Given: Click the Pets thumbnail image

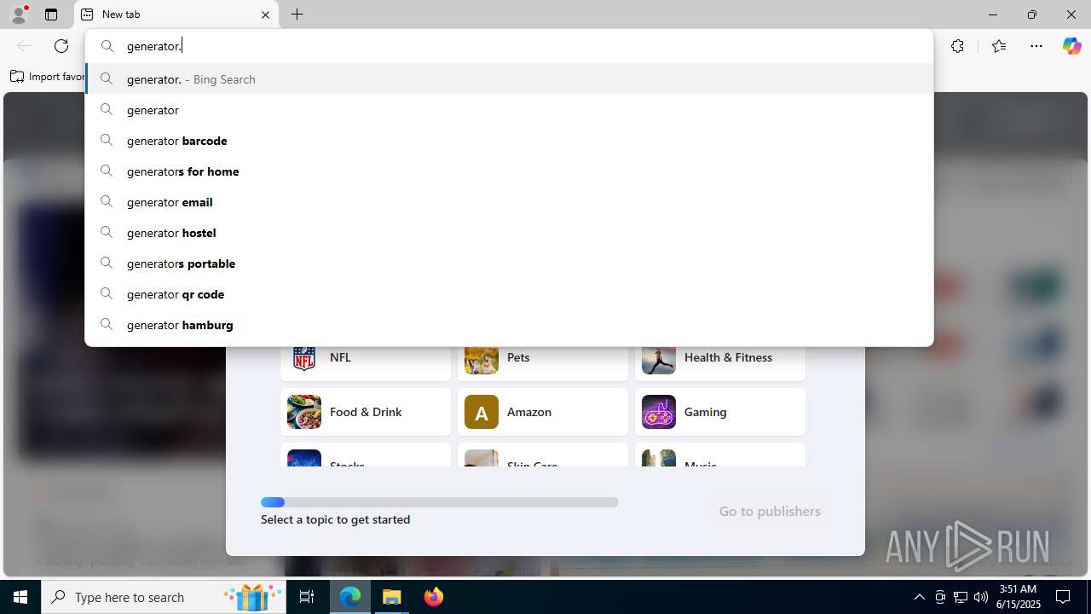Looking at the screenshot, I should pyautogui.click(x=482, y=359).
